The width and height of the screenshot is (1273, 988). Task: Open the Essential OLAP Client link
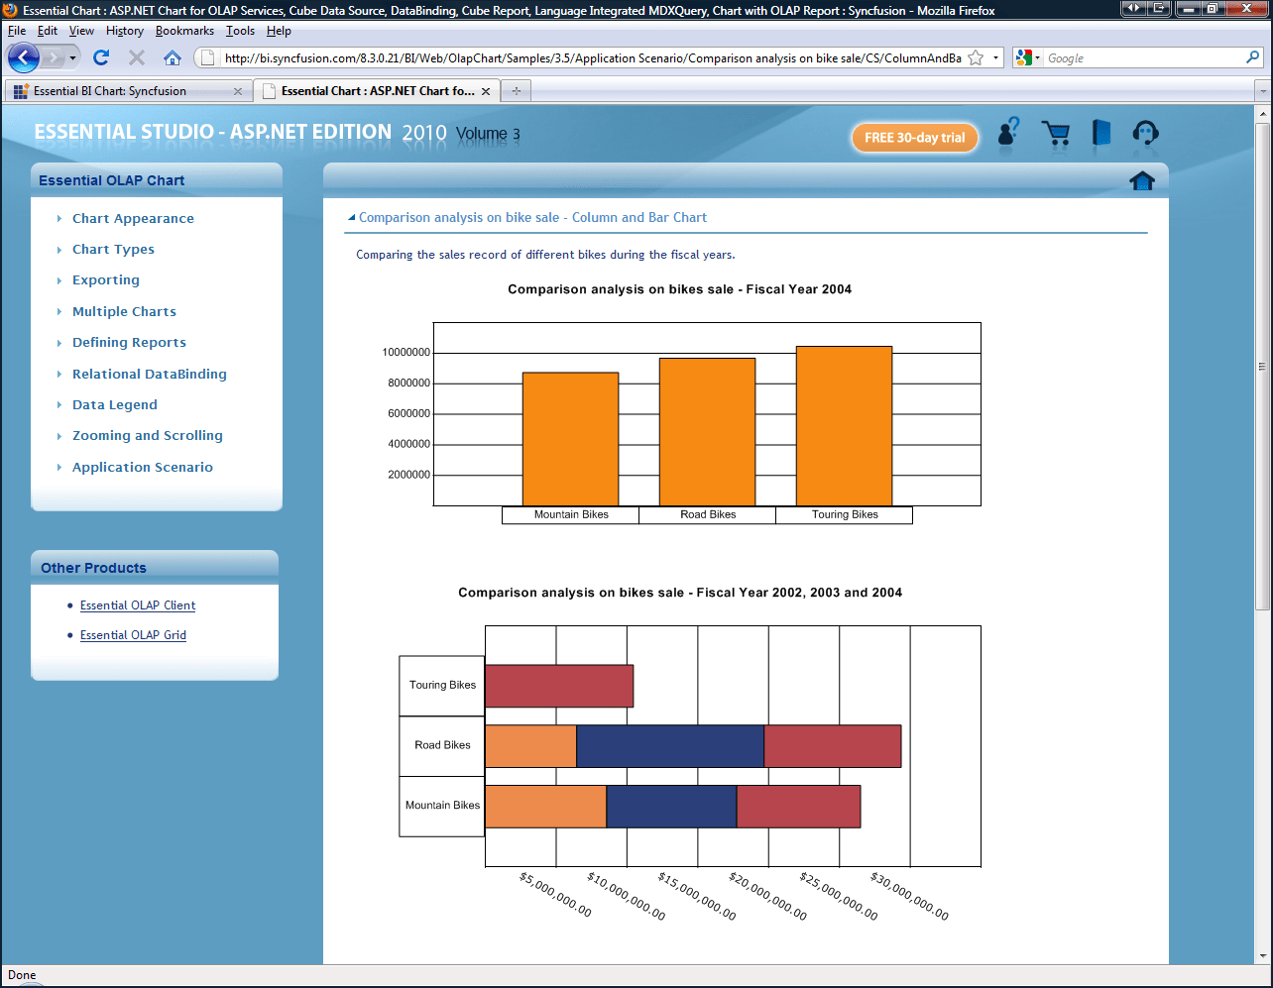(137, 604)
